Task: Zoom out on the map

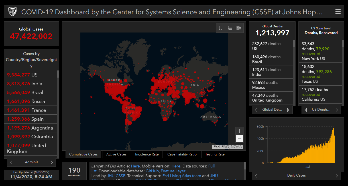Action: [x=239, y=139]
